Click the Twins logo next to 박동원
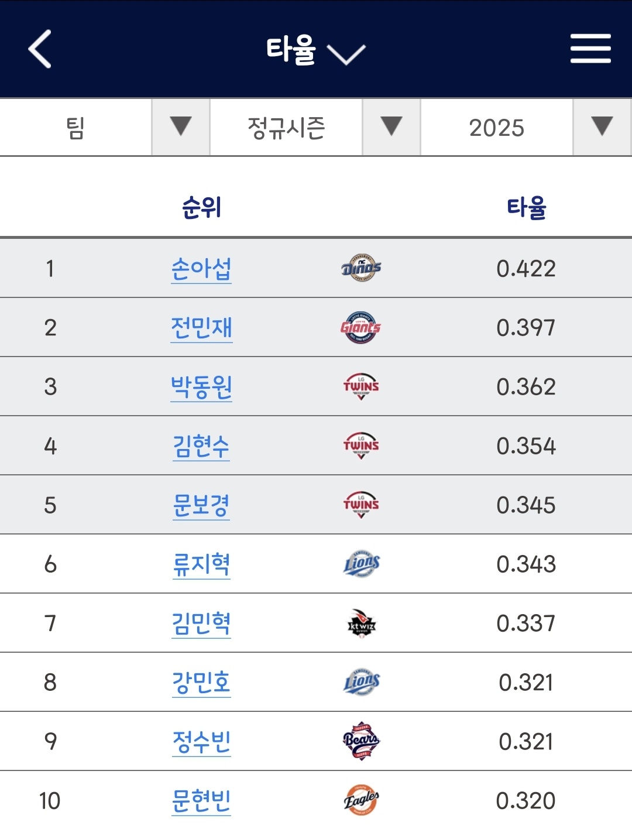 point(361,386)
